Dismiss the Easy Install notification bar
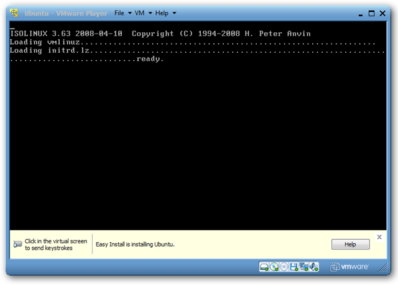The width and height of the screenshot is (398, 285). [x=379, y=237]
